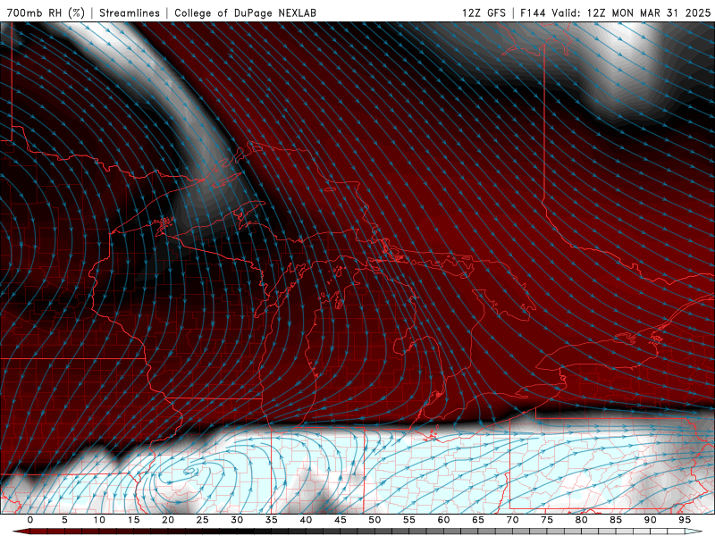The height and width of the screenshot is (536, 715).
Task: Click the 85 label on RH legend
Action: [x=616, y=520]
